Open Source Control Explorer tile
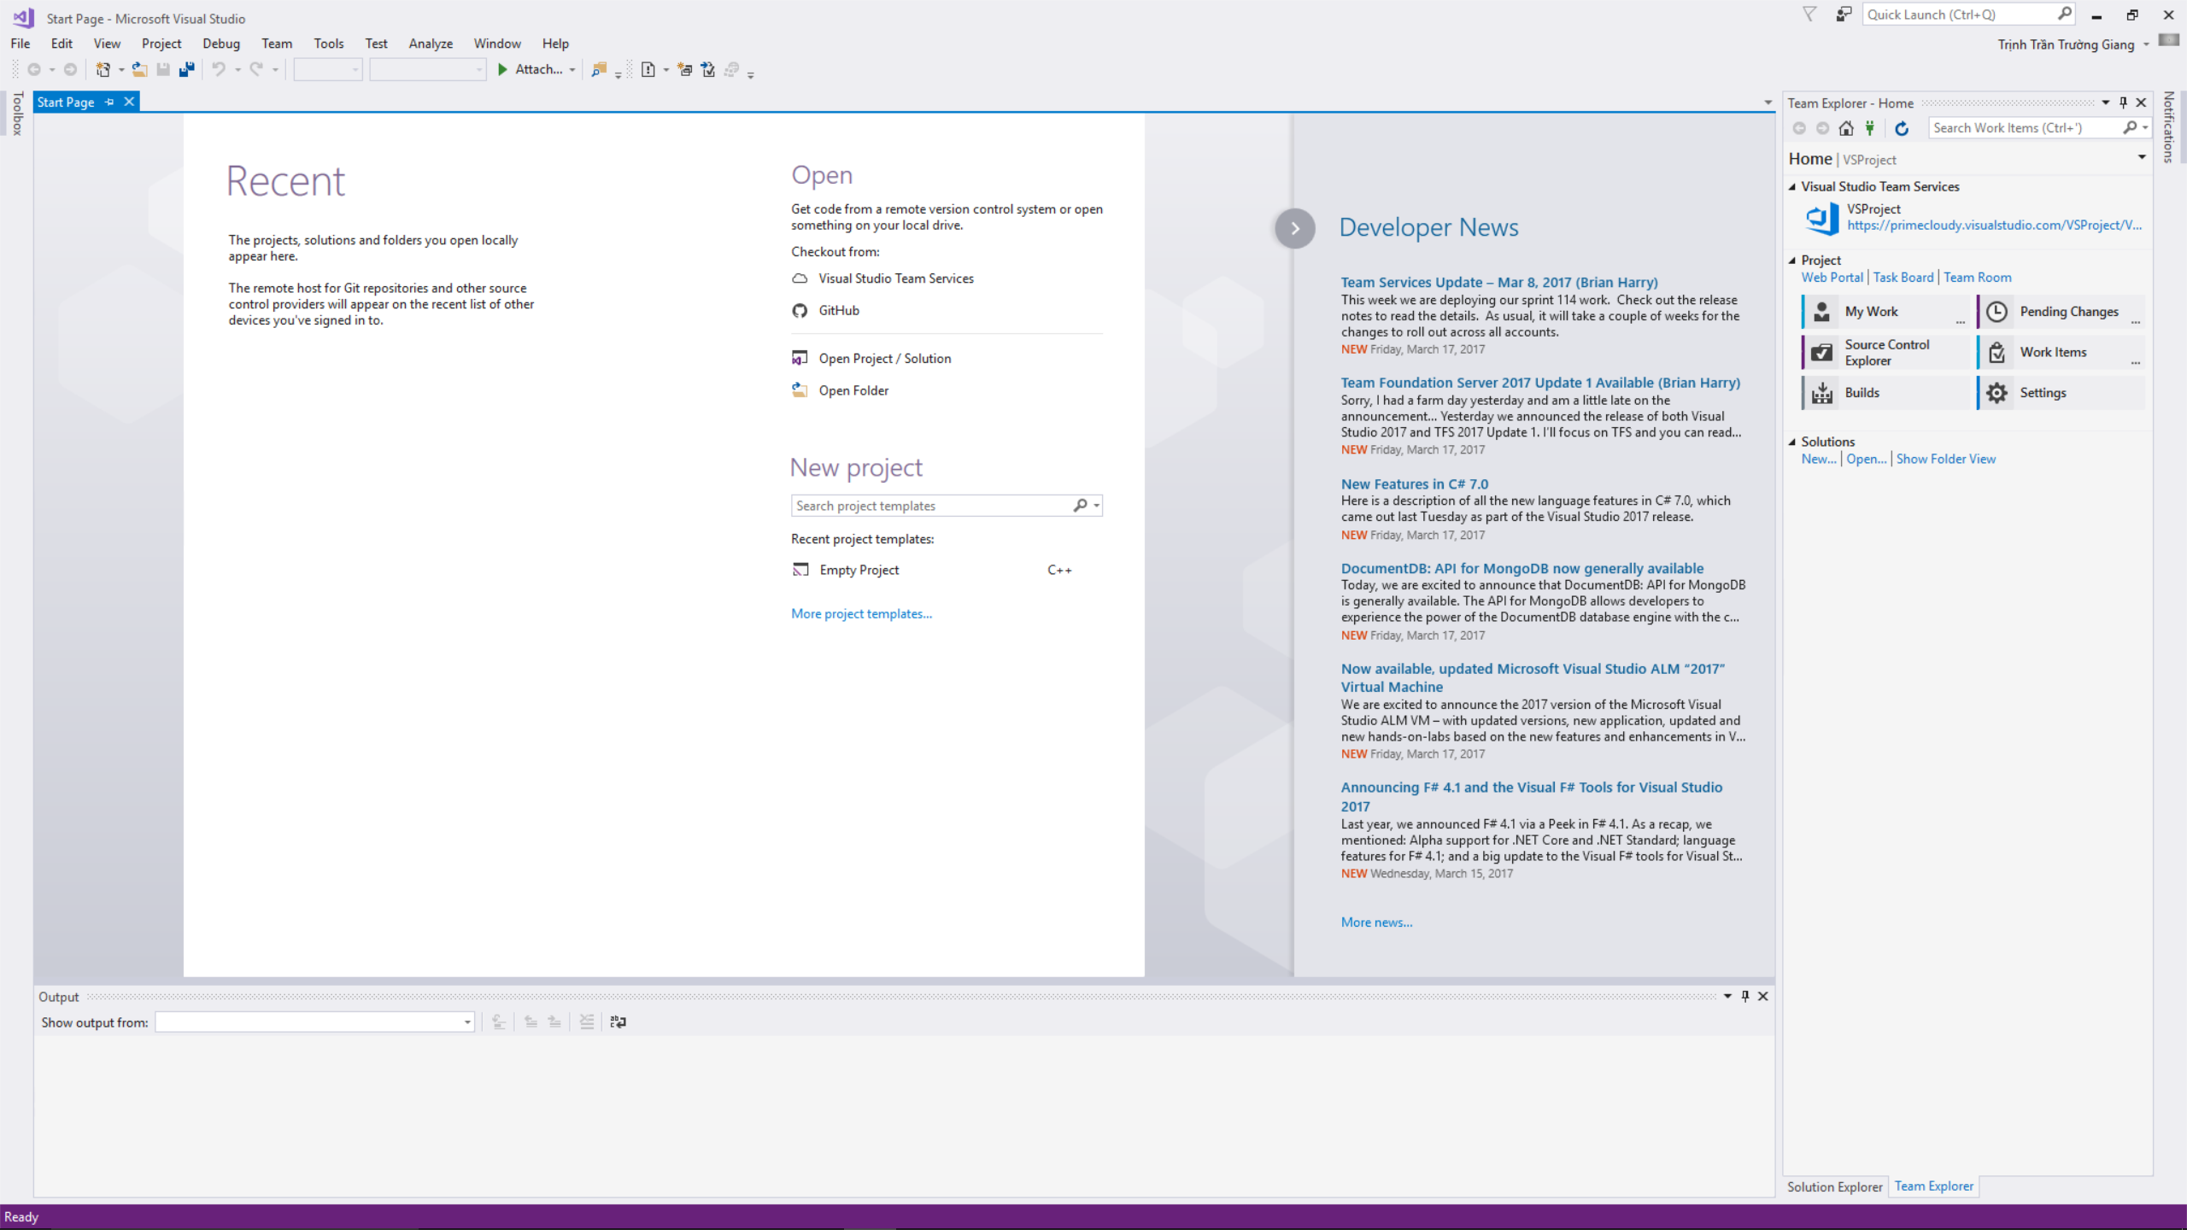This screenshot has width=2187, height=1230. [1885, 352]
